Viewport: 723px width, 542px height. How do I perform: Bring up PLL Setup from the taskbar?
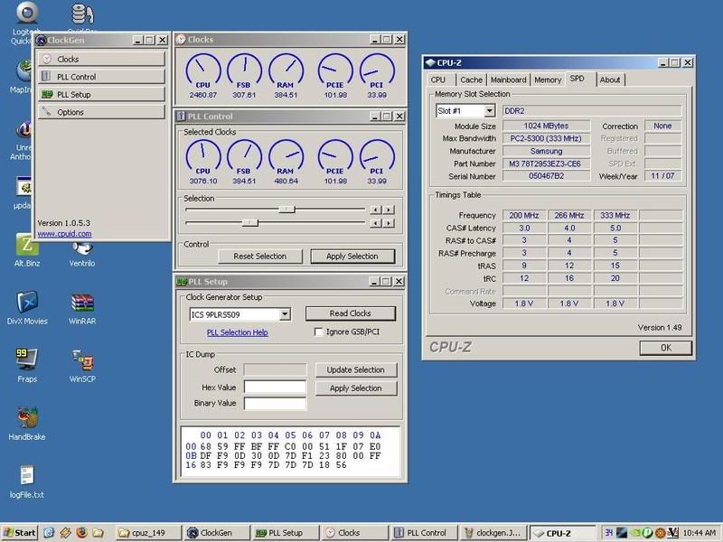[286, 533]
